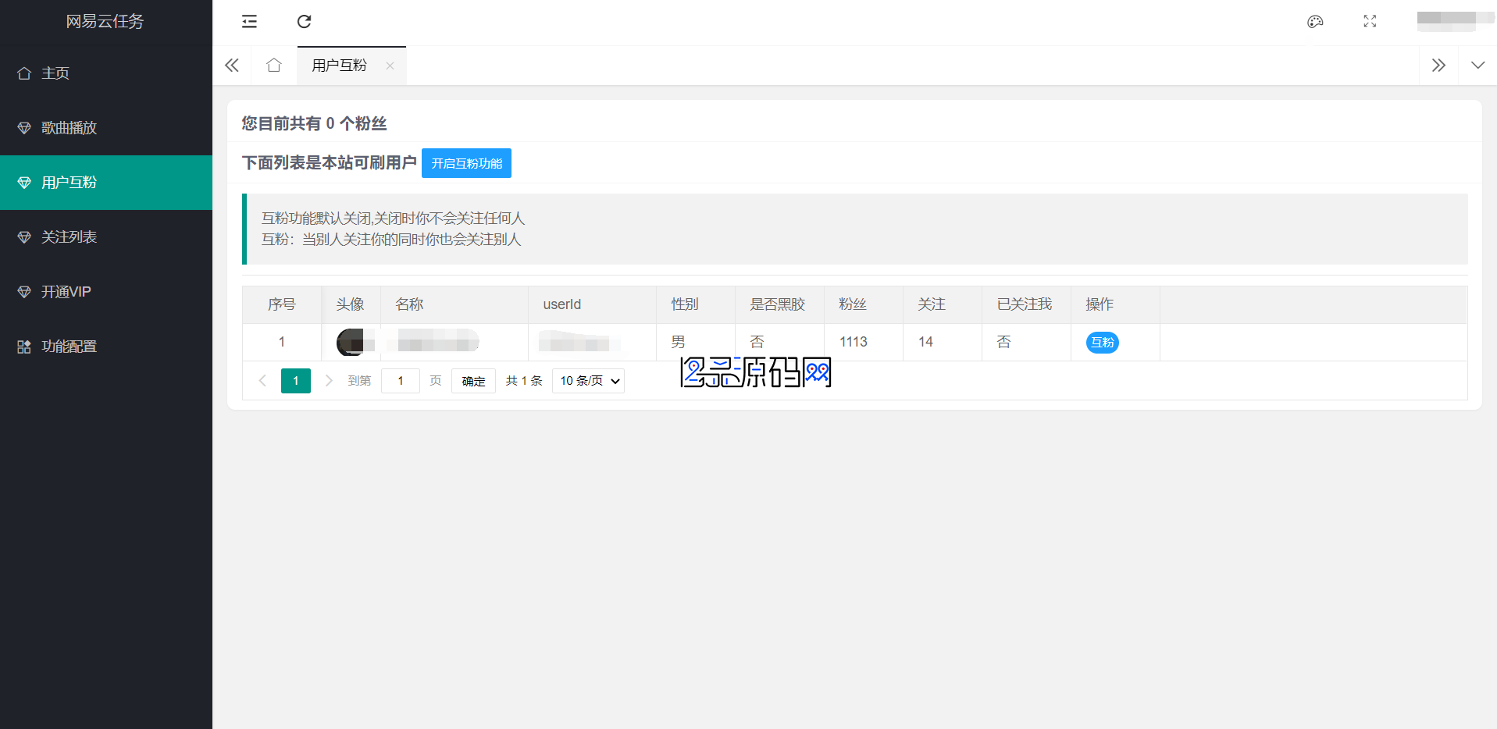Click the 网易云任务 logo title
Screen dimensions: 1497x729
(105, 22)
